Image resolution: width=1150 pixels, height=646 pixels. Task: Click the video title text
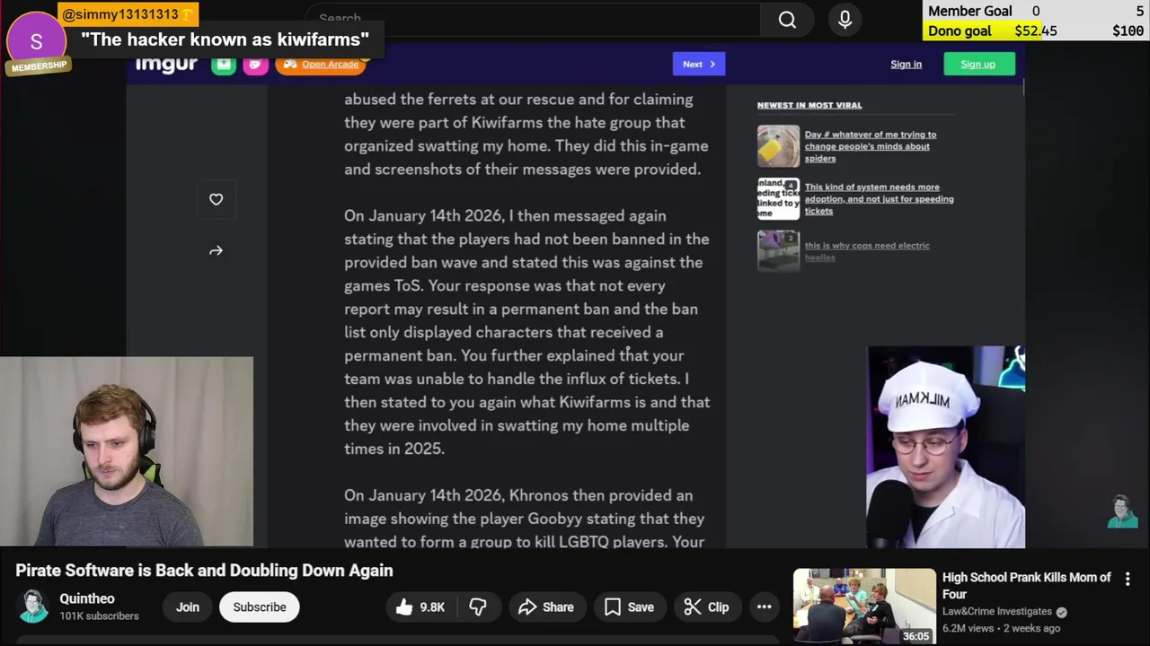[x=204, y=571]
